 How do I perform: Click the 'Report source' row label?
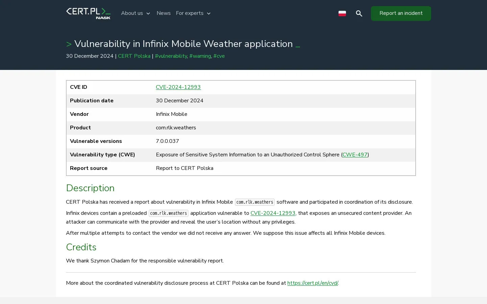coord(89,168)
